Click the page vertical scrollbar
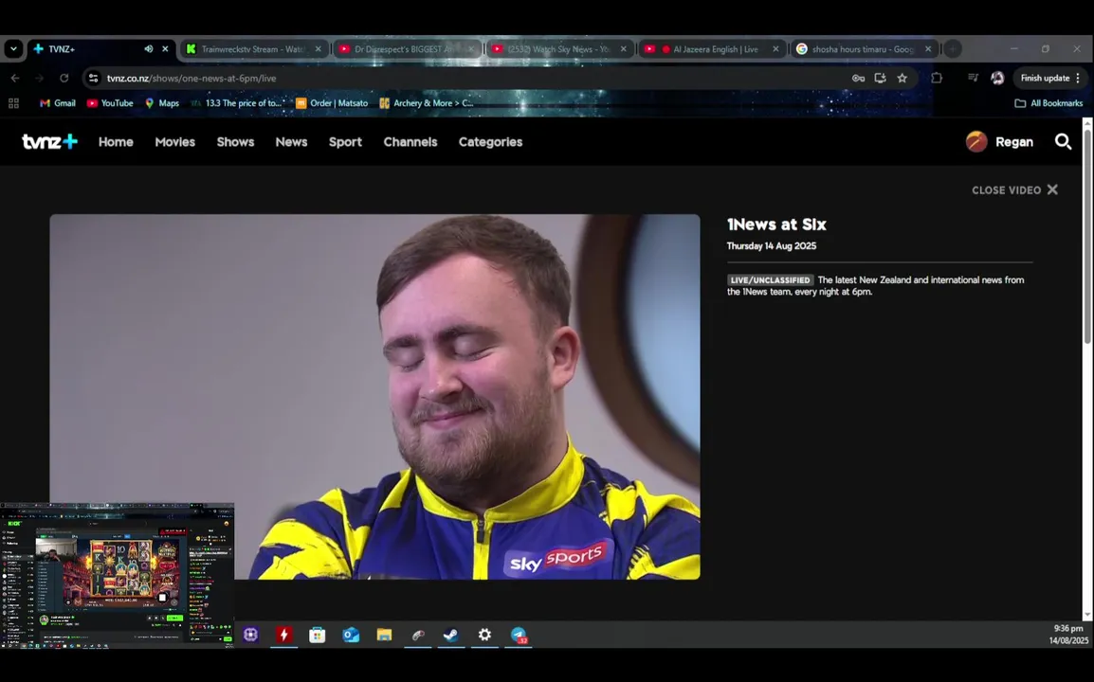 [x=1087, y=237]
